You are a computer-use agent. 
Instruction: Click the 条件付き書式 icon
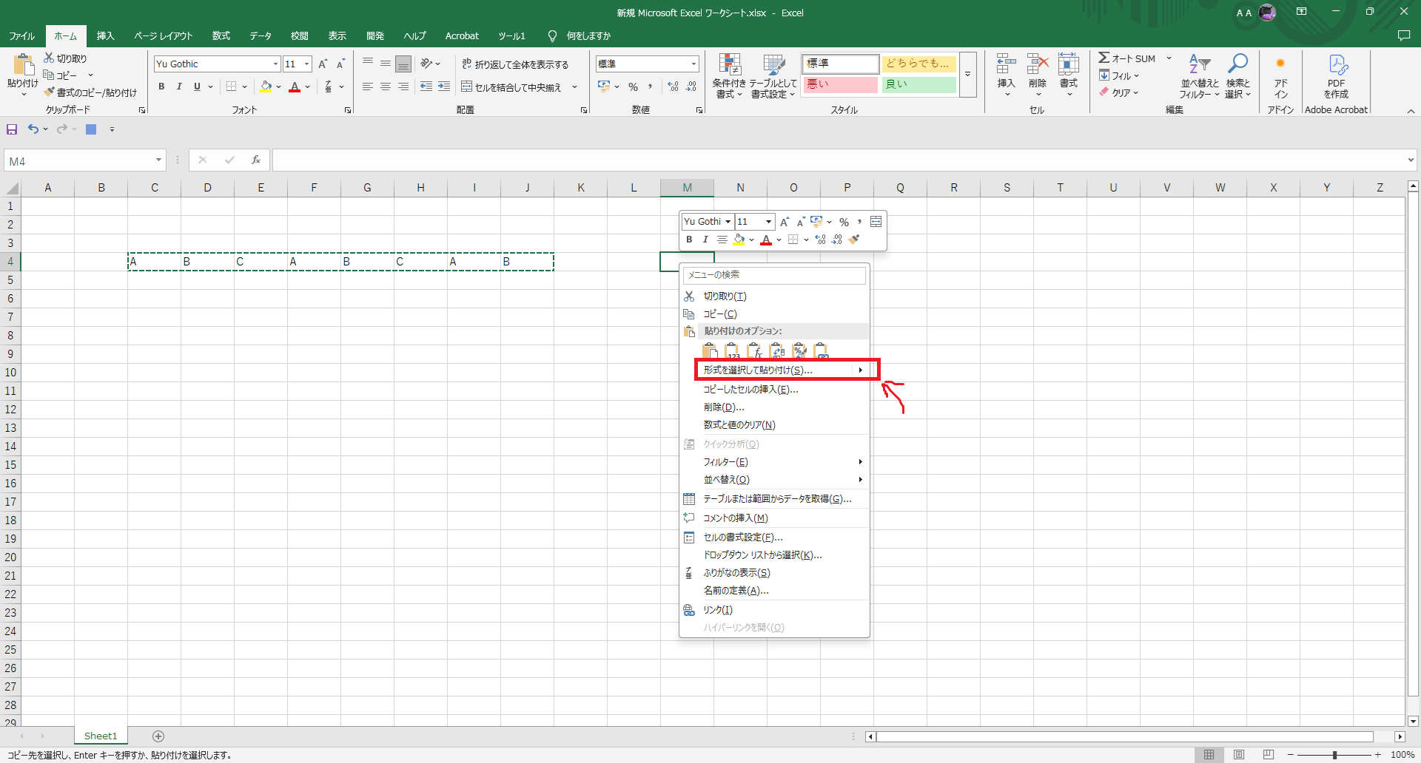pos(729,74)
